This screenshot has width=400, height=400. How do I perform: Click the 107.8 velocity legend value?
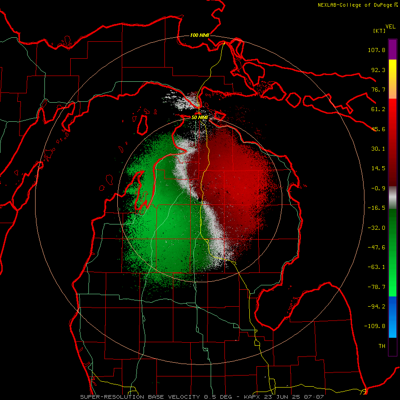(x=376, y=50)
